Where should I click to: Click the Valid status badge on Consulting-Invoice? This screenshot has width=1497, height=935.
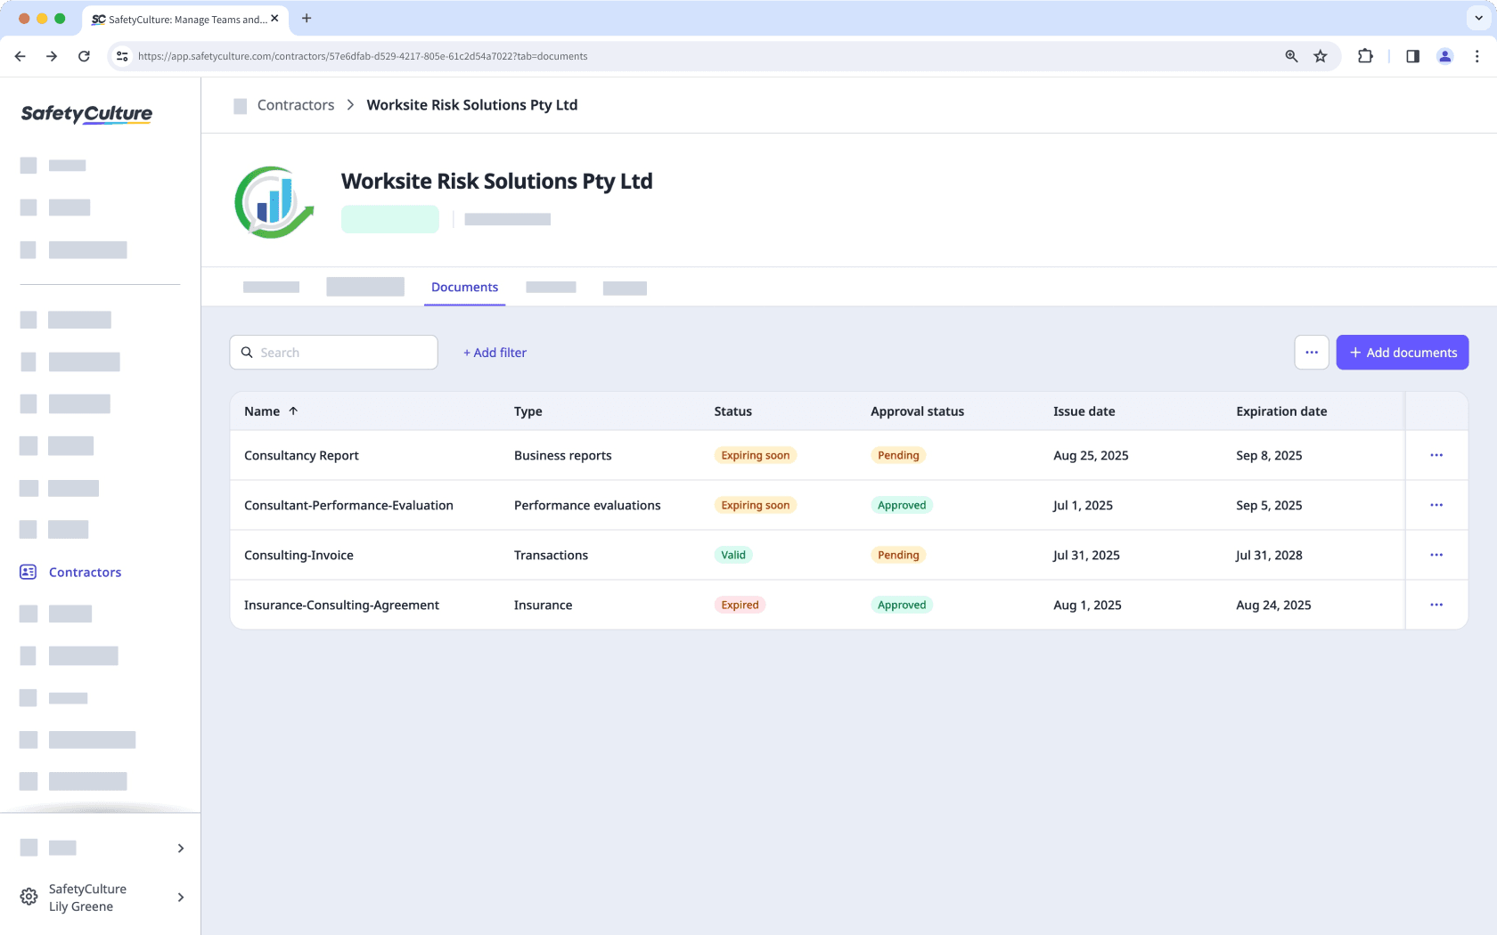[x=733, y=555]
